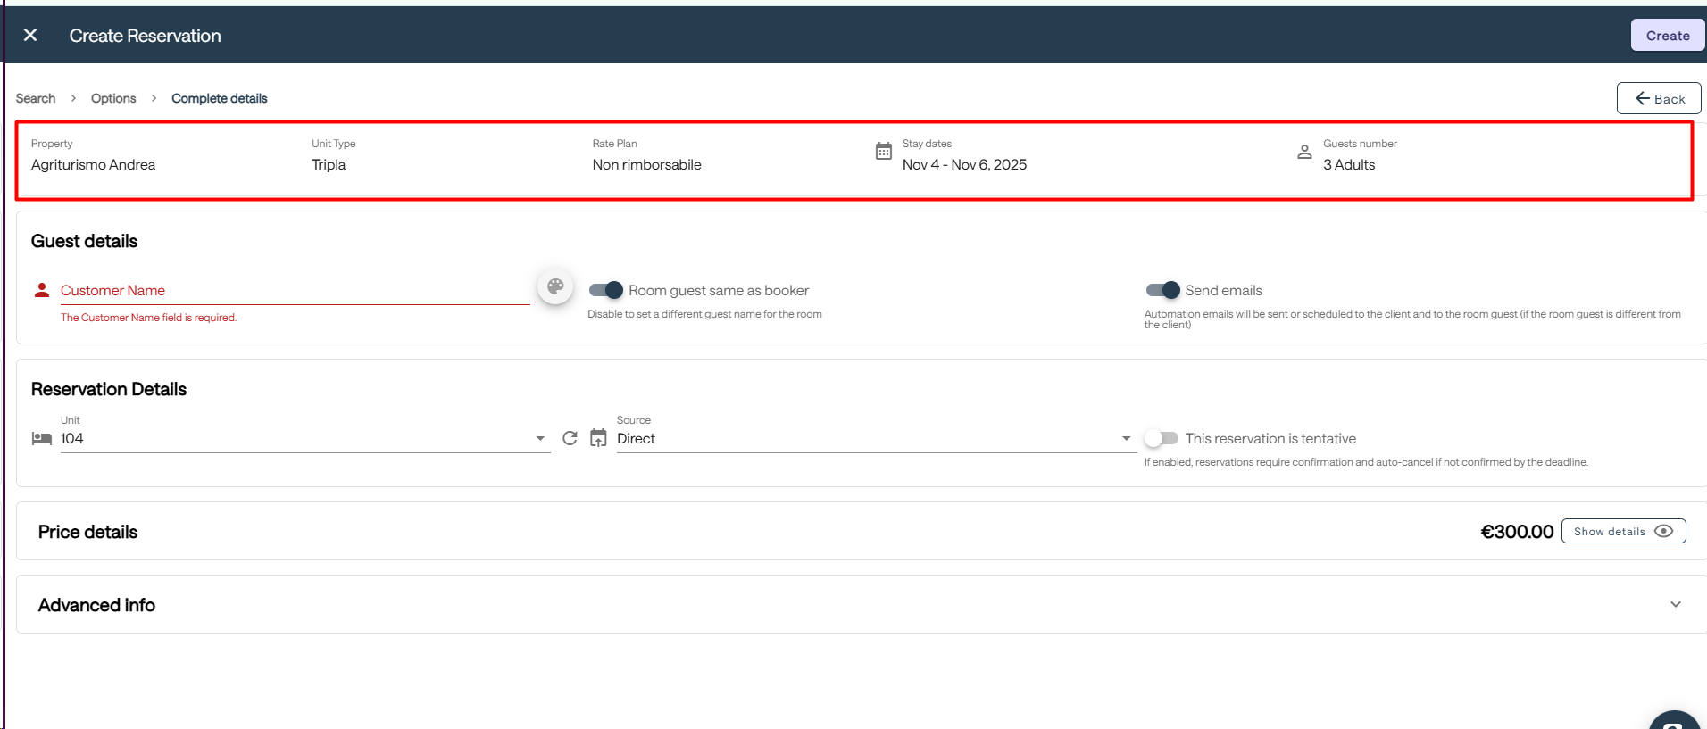Disable Room guest same as booker
Image resolution: width=1707 pixels, height=729 pixels.
[x=606, y=290]
